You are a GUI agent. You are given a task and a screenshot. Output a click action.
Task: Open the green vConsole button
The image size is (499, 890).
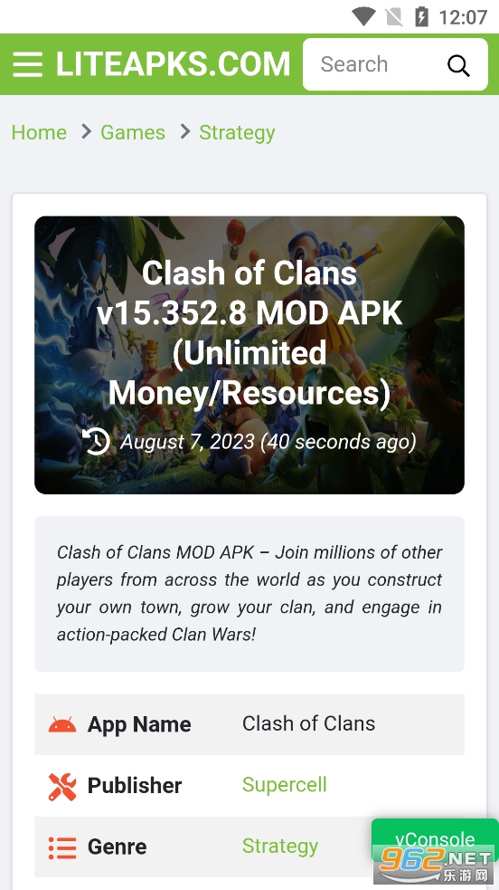click(435, 840)
